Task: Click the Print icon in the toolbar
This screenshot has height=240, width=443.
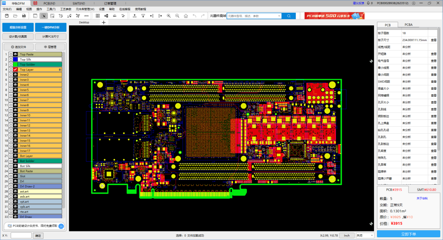Action: 24,16
